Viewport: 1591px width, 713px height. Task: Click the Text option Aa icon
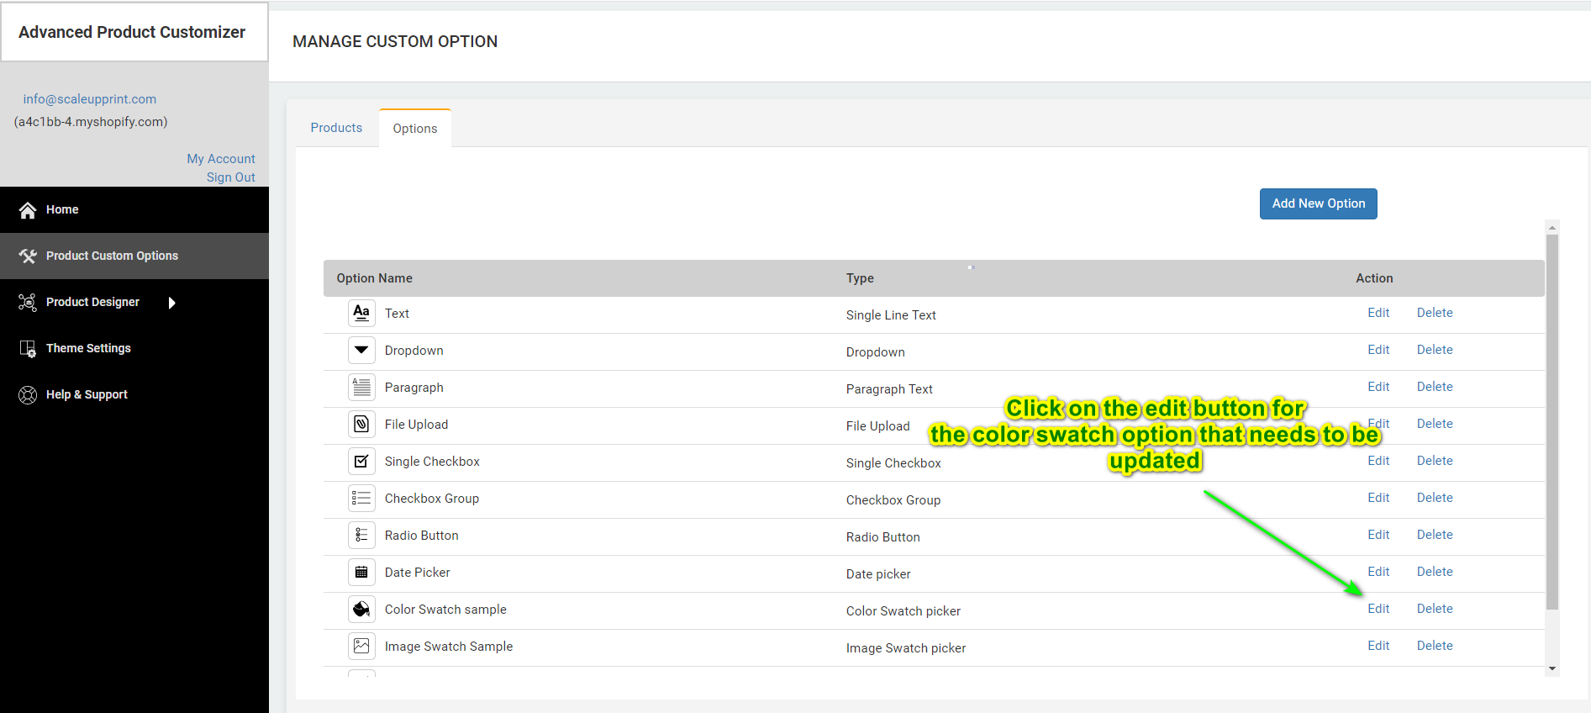click(361, 314)
